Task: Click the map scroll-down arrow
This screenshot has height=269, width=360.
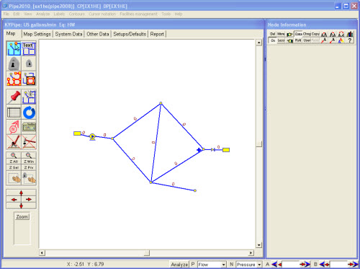Action: (258, 245)
